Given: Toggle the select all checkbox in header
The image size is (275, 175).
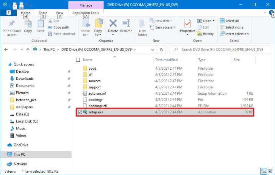Looking at the screenshot, I should 78,60.
